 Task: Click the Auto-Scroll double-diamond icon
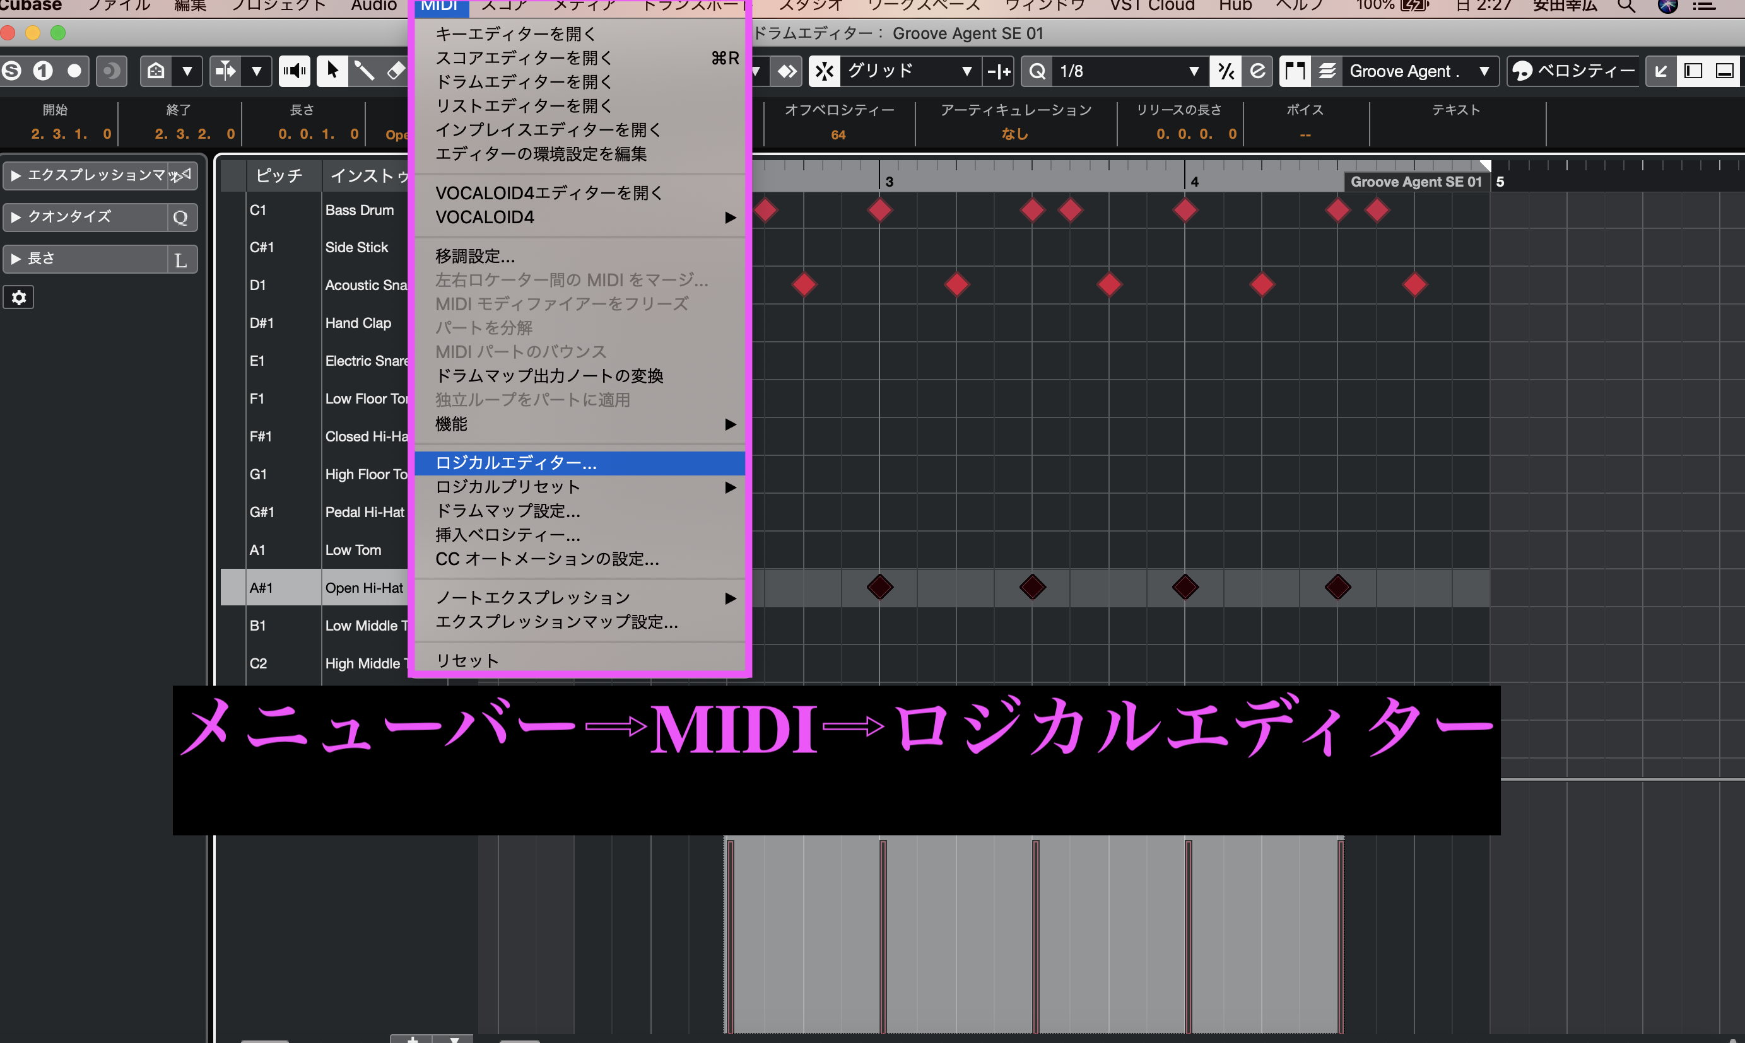pos(787,71)
